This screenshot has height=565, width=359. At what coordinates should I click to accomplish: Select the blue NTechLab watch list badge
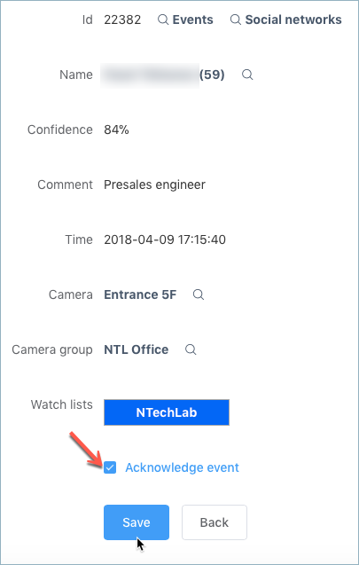pyautogui.click(x=167, y=412)
